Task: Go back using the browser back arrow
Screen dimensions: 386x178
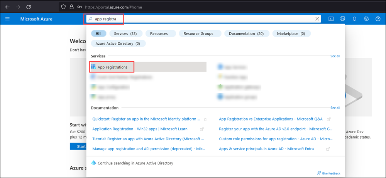Action: click(x=7, y=7)
